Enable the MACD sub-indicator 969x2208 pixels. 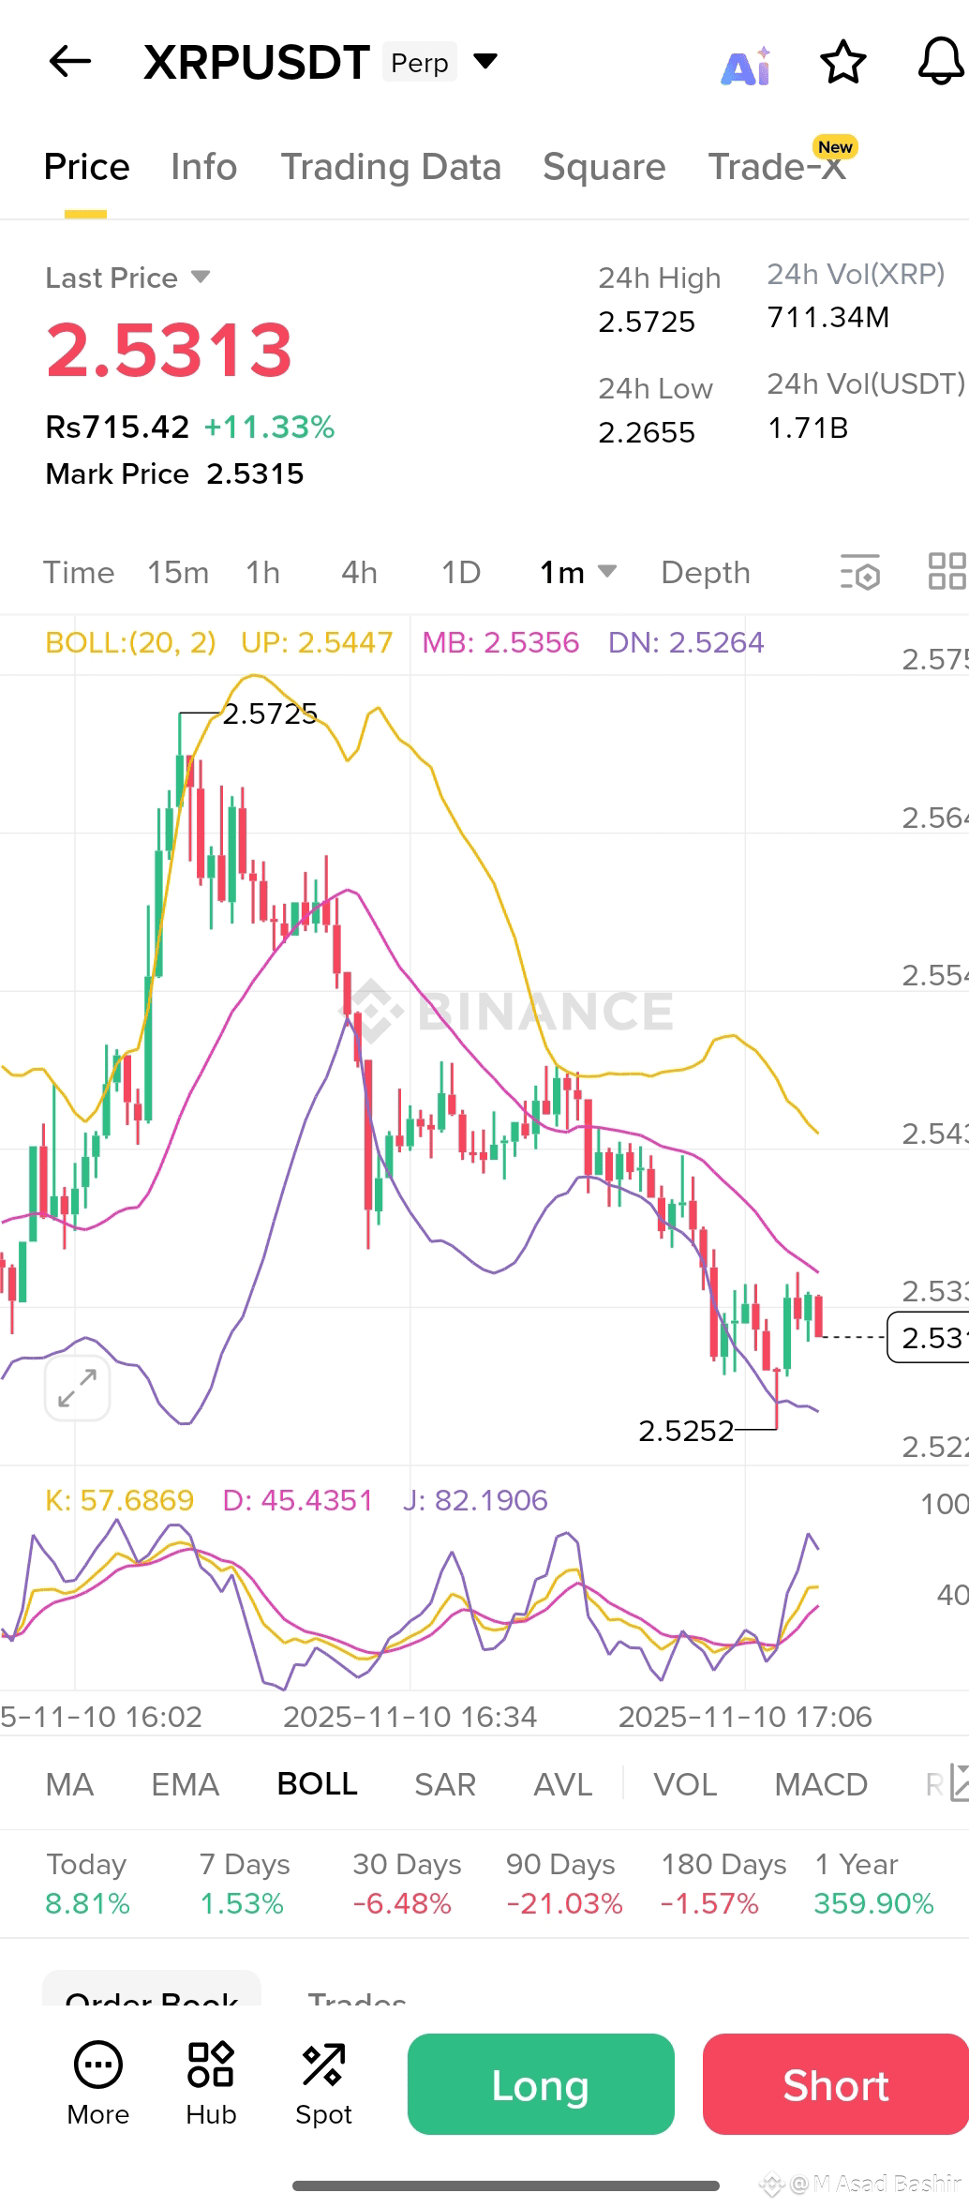click(x=821, y=1784)
